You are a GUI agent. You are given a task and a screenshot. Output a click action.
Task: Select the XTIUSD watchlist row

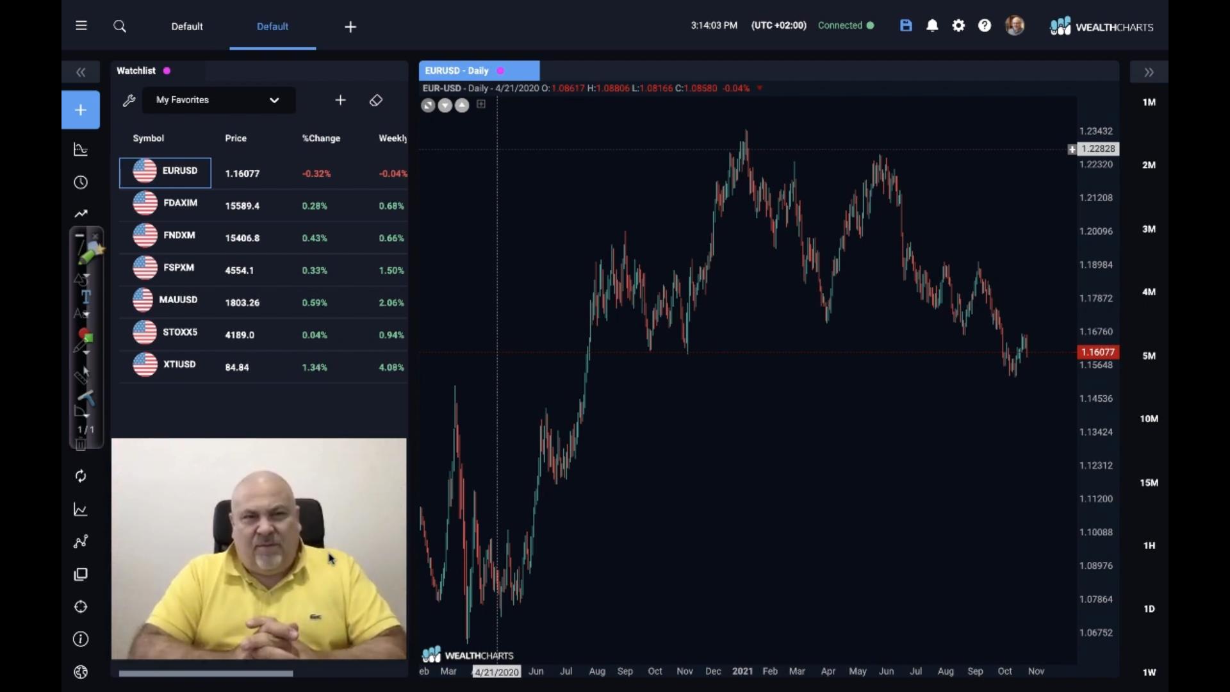coord(263,367)
